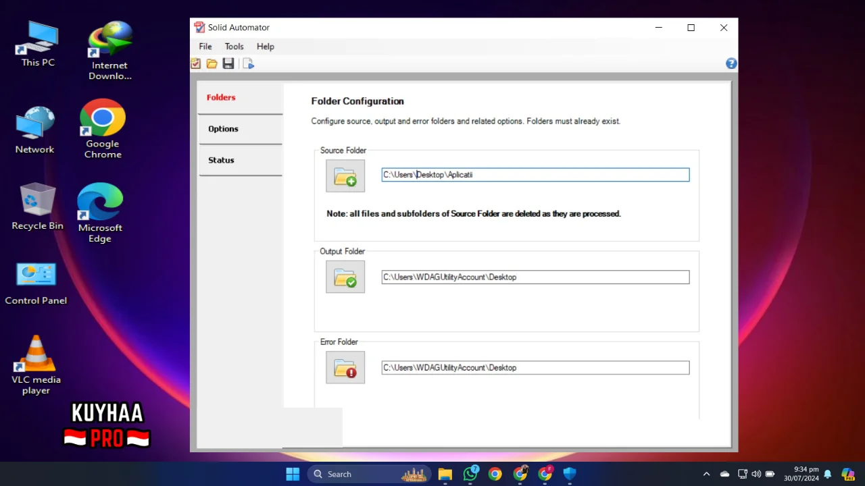Viewport: 865px width, 486px height.
Task: Browse for the Source Folder with its folder button
Action: pyautogui.click(x=345, y=176)
